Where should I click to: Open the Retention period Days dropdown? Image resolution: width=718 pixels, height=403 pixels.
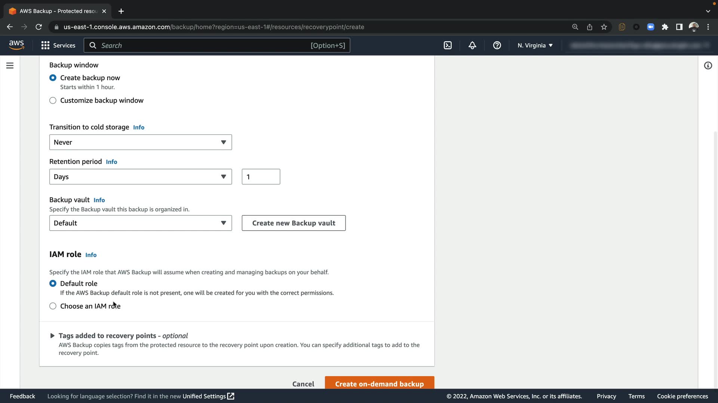pos(140,177)
